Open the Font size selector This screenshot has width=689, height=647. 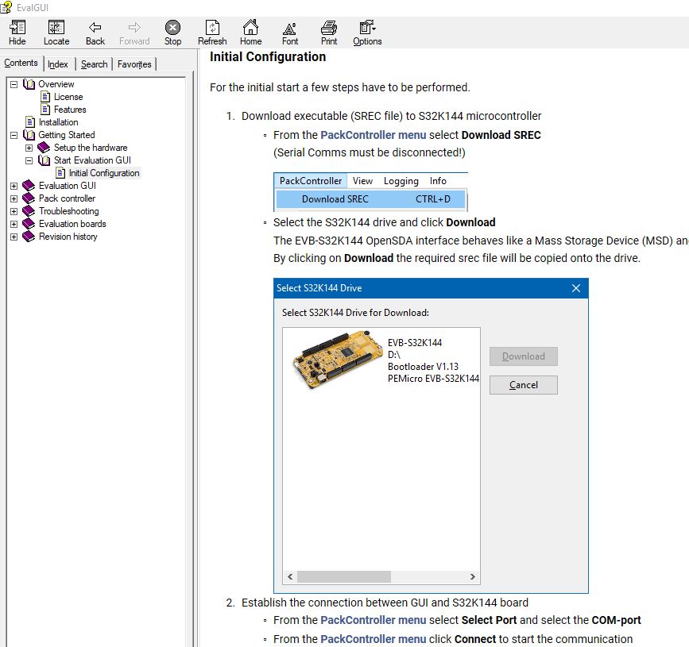point(289,33)
